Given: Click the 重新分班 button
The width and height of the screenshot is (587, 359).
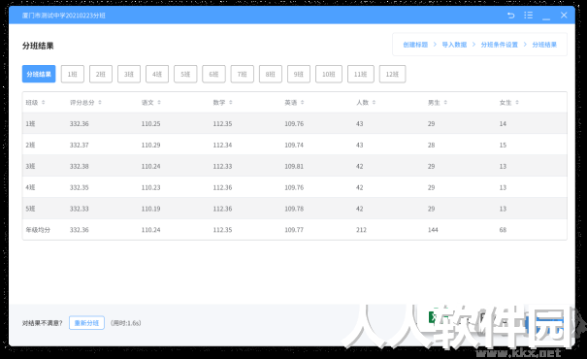Looking at the screenshot, I should pyautogui.click(x=86, y=323).
